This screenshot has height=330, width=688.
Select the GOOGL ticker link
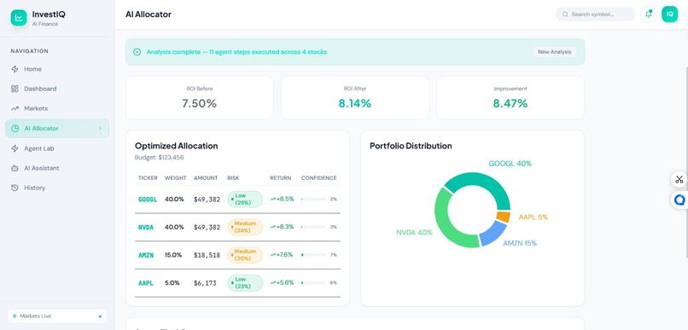click(x=148, y=199)
